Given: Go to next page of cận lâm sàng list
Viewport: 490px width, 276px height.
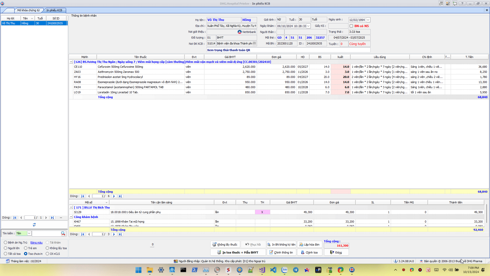Looking at the screenshot, I should click(114, 234).
